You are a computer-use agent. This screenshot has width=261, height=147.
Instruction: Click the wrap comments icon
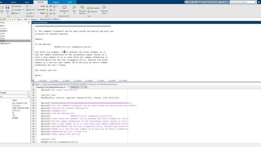[x=54, y=10]
